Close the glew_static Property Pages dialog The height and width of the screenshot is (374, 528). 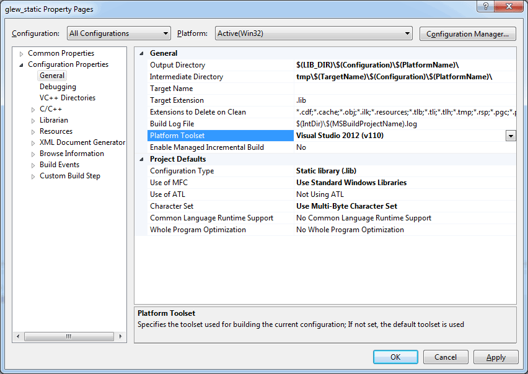[x=509, y=6]
